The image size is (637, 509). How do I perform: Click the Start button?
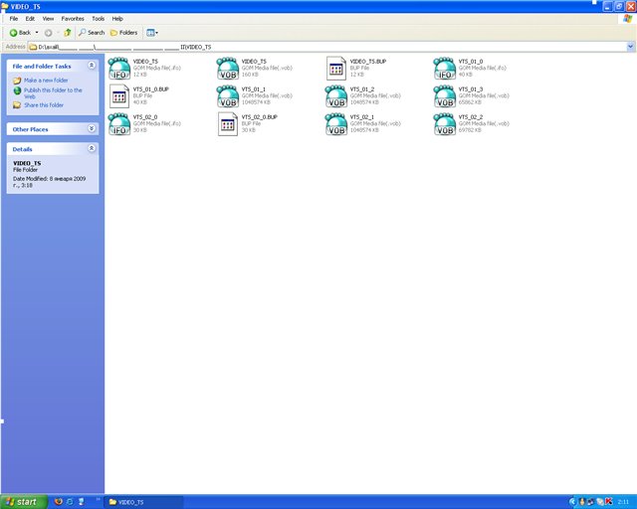click(x=23, y=502)
